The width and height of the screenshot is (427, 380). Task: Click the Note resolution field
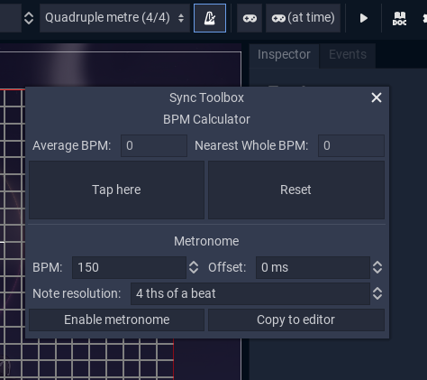[x=250, y=293]
